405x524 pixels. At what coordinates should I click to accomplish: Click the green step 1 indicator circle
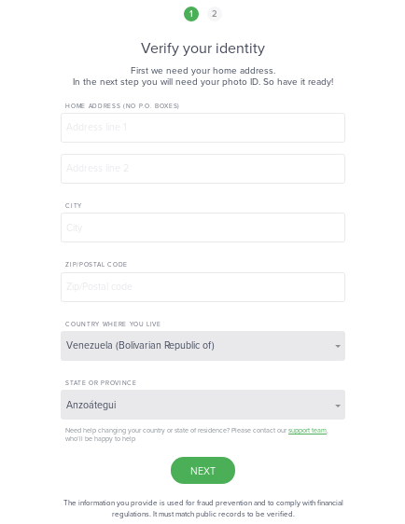pos(191,14)
